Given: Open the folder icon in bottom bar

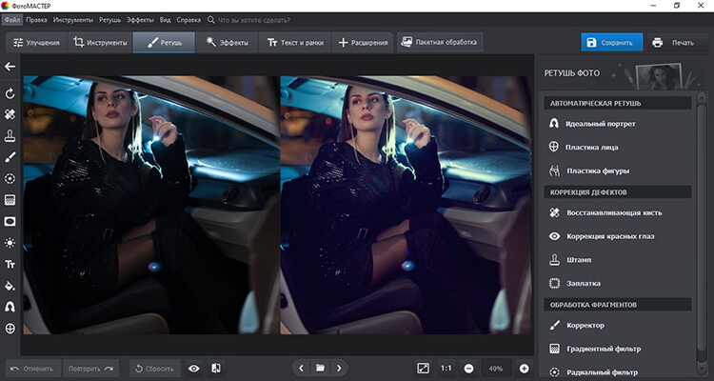Looking at the screenshot, I should tap(320, 368).
